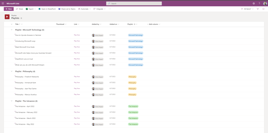Collapse The Intrazone playlist group
The height and width of the screenshot is (133, 268).
pyautogui.click(x=12, y=101)
